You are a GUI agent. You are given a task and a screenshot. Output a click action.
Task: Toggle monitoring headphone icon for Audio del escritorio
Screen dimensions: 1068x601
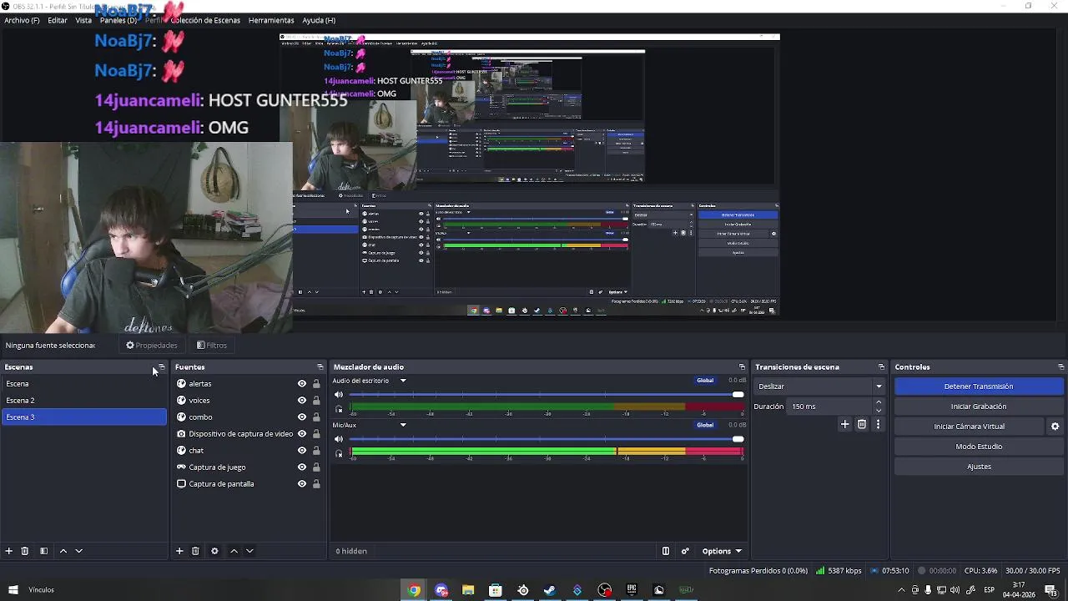339,409
